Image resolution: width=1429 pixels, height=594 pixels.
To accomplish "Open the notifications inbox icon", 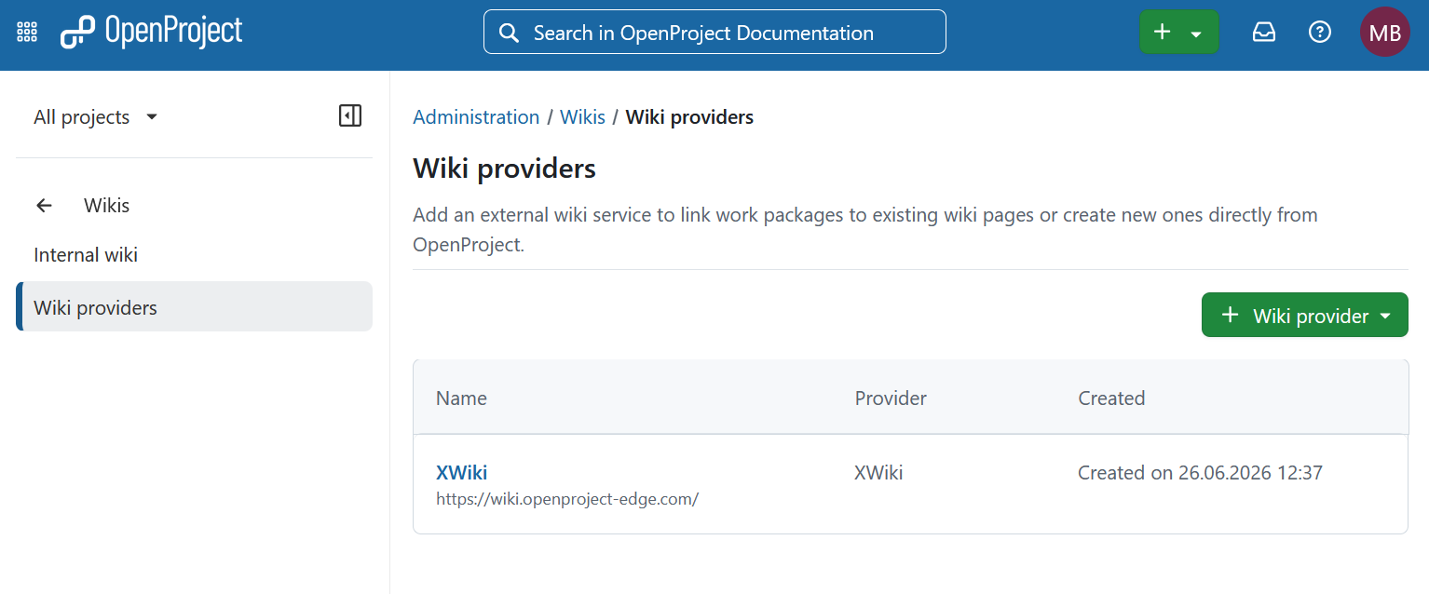I will pos(1264,33).
